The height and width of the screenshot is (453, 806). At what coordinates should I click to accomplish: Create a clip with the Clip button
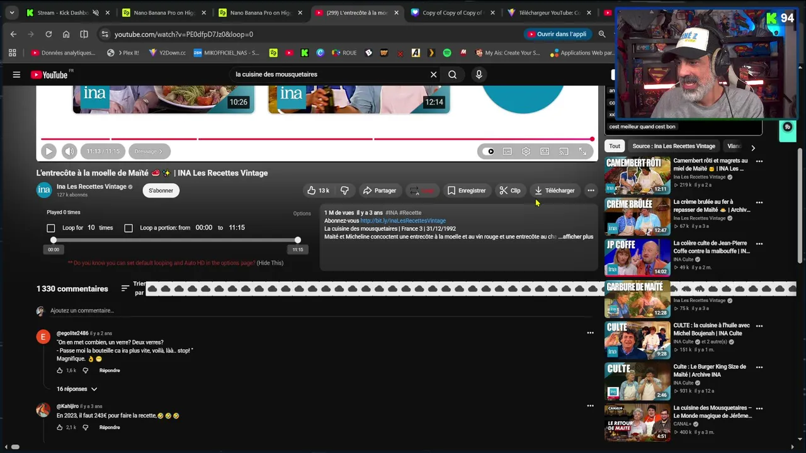509,190
